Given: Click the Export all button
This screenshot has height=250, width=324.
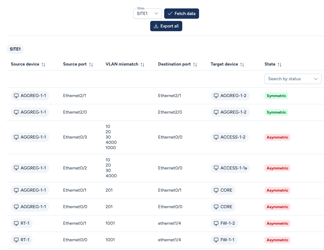Looking at the screenshot, I should pyautogui.click(x=166, y=26).
